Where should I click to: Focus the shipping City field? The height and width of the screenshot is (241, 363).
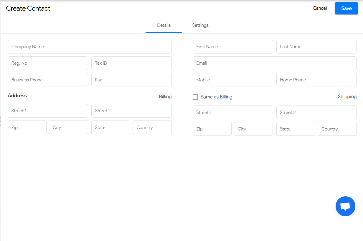pos(253,129)
